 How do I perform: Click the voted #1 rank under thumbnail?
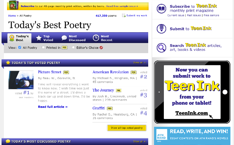tap(26, 93)
